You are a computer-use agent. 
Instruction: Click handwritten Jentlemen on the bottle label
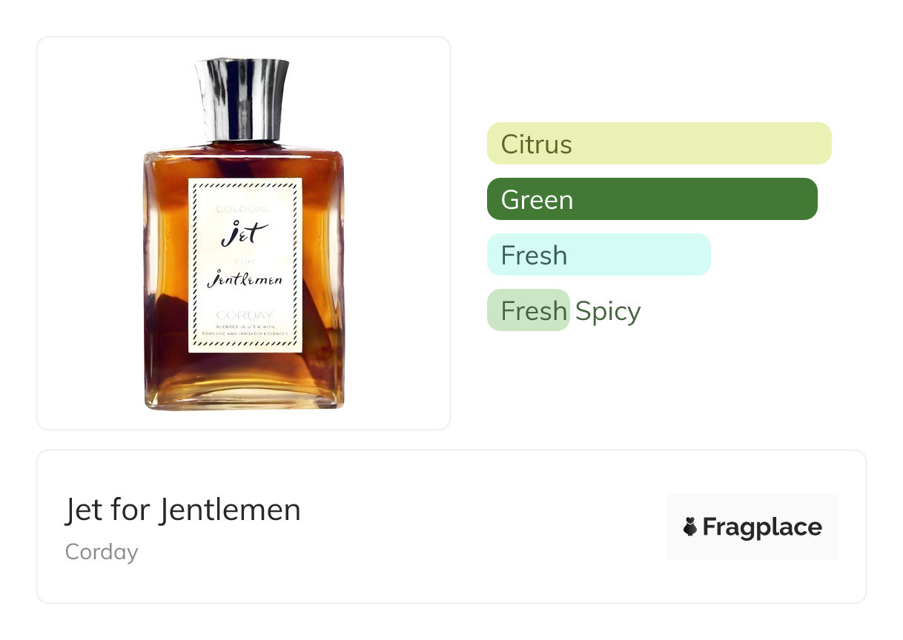[x=245, y=281]
